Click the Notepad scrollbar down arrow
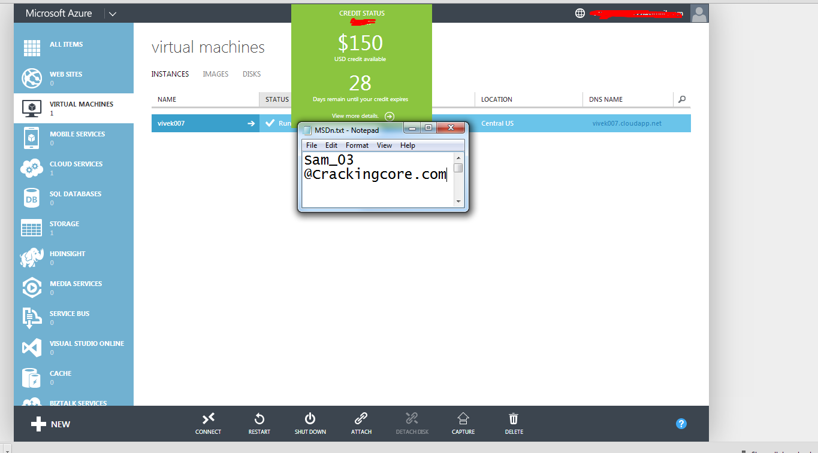Screen dimensions: 818x453 458,202
